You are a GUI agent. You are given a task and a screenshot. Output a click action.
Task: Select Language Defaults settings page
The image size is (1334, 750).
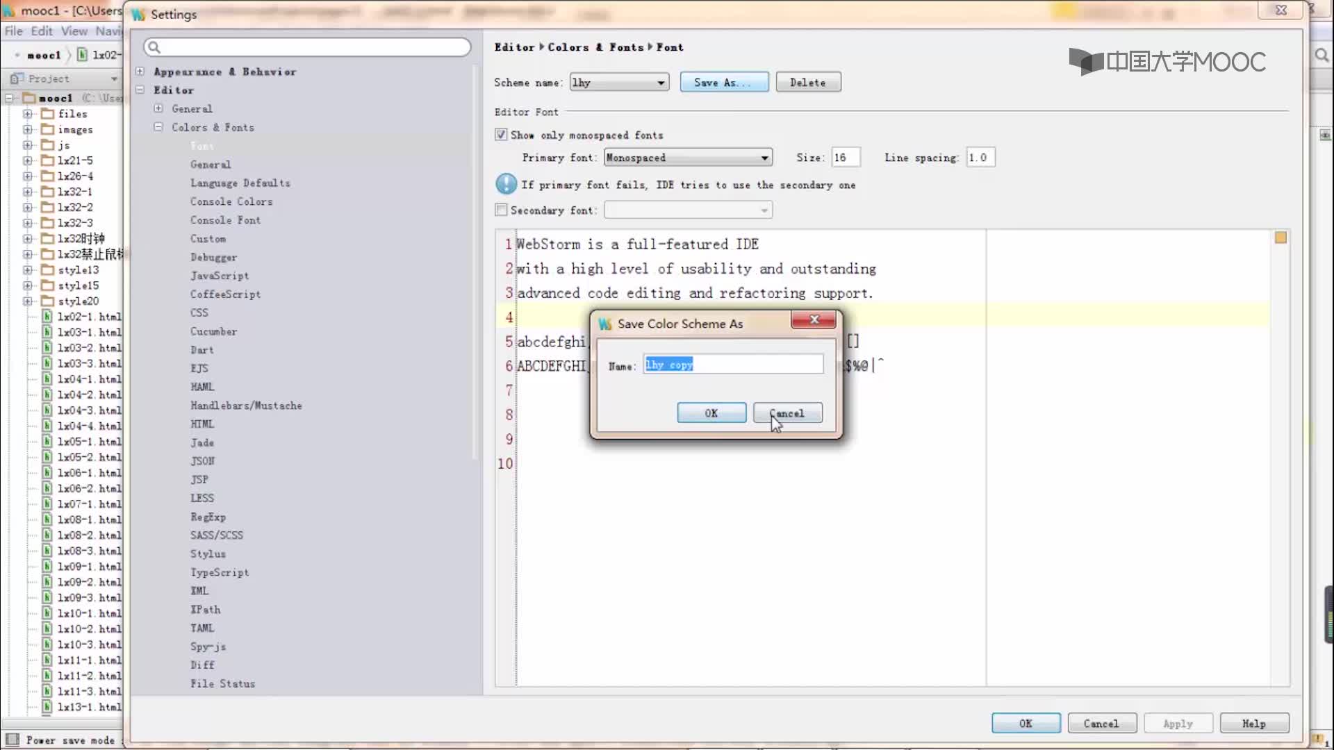[x=240, y=183]
